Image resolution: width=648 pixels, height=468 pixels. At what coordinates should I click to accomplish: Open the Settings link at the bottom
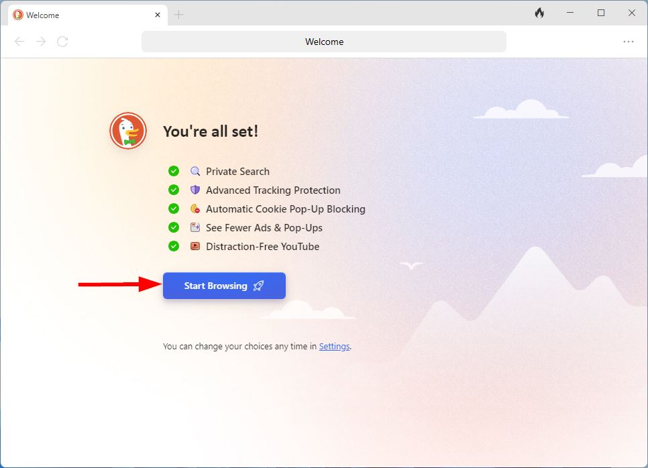(x=334, y=346)
